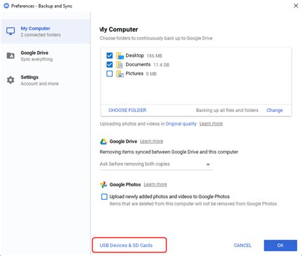302x256 pixels.
Task: Click the Original quality upload option
Action: coord(181,124)
